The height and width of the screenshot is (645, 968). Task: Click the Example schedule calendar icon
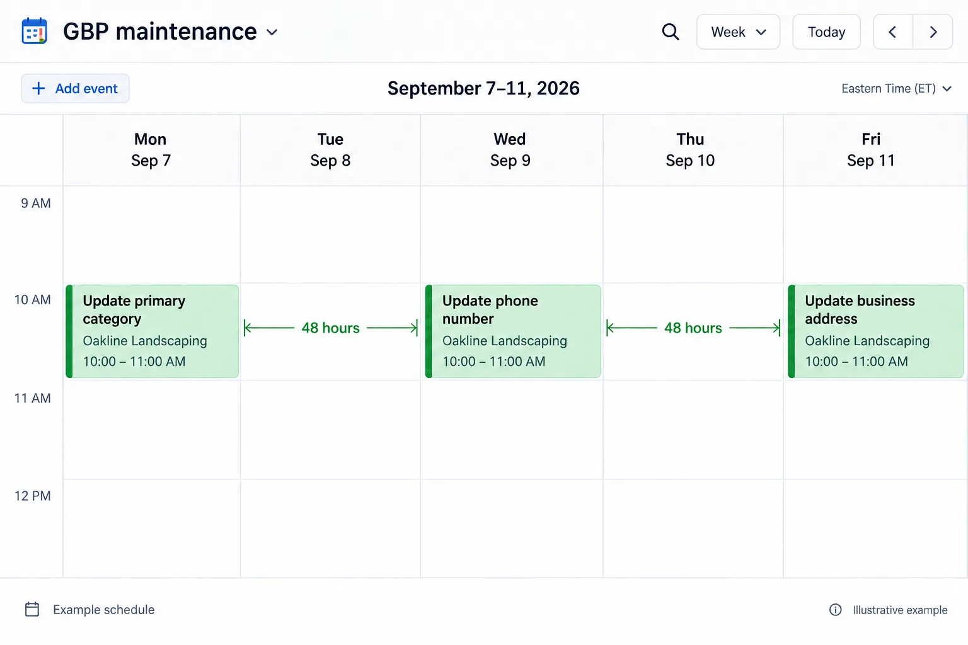32,609
